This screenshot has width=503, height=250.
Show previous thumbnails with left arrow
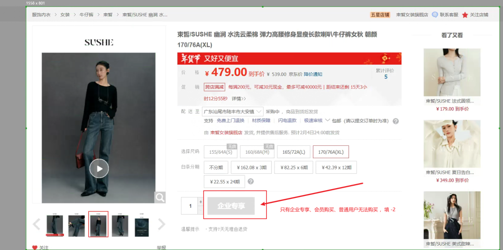click(x=36, y=224)
